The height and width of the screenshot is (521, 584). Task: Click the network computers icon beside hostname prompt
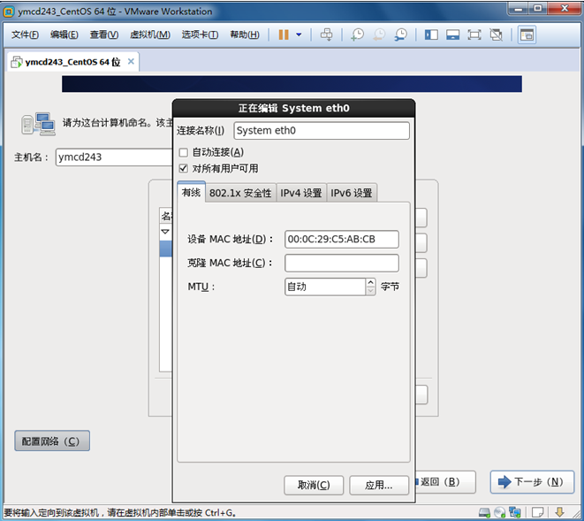click(x=38, y=124)
